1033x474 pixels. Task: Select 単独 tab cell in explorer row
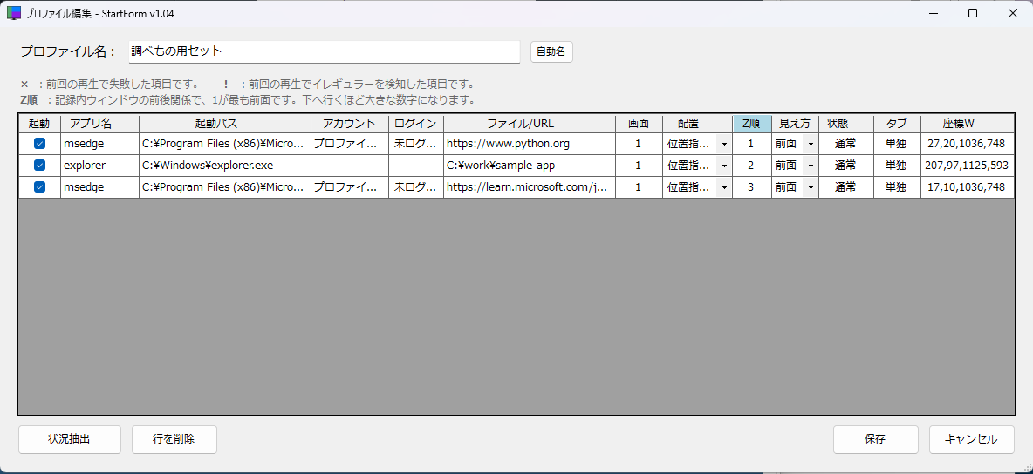897,166
